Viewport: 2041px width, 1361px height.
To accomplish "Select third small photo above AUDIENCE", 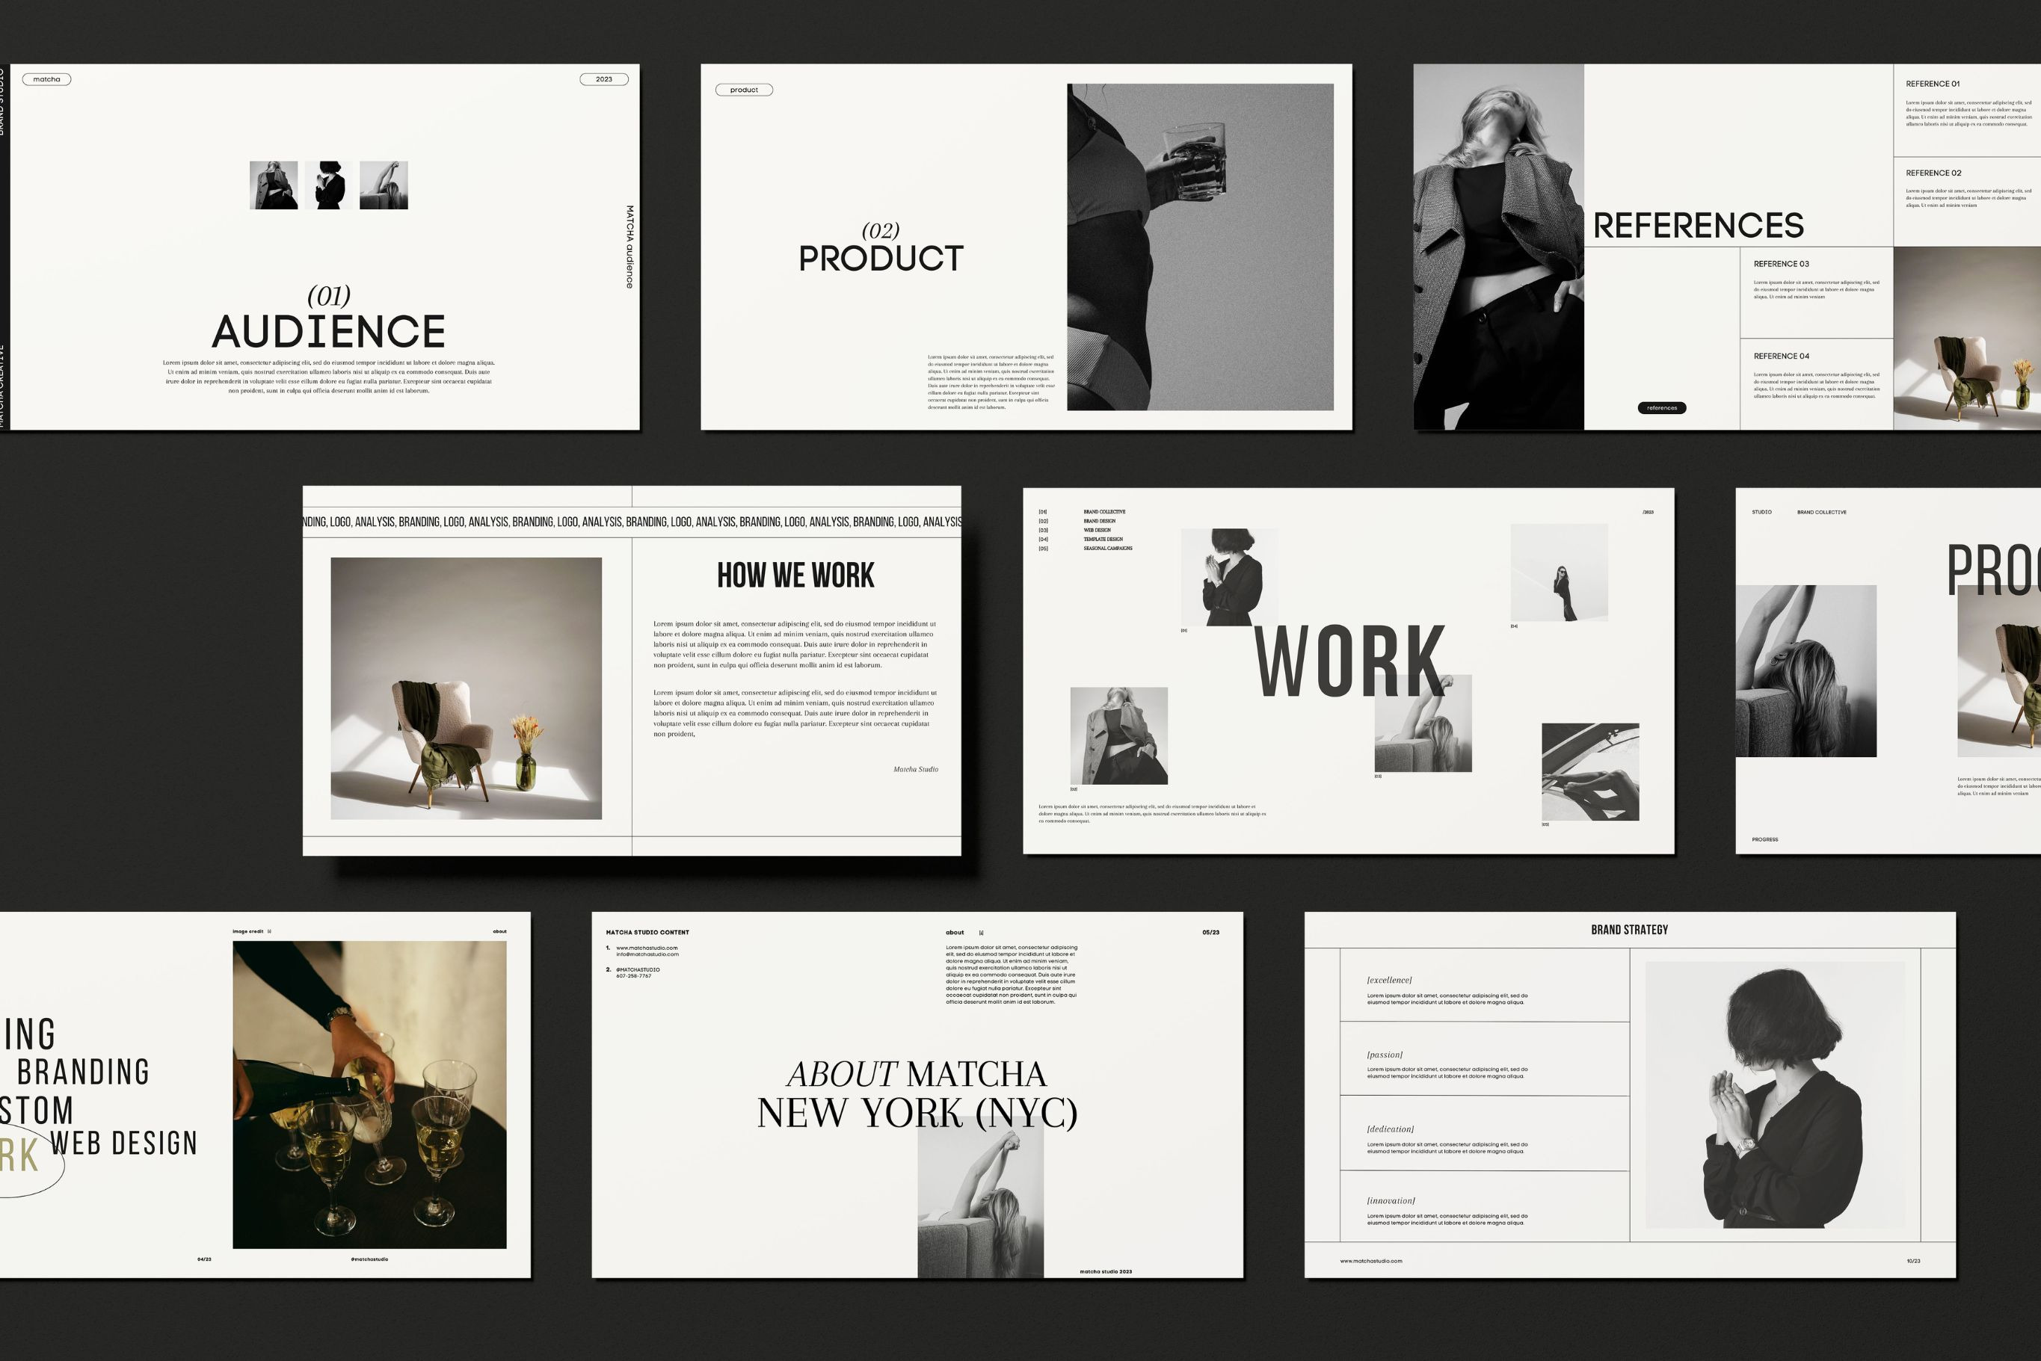I will (384, 185).
